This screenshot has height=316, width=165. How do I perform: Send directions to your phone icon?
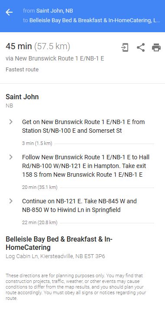[125, 47]
